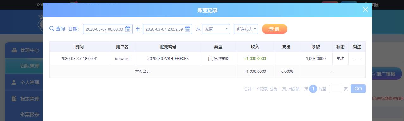Screen dimensions: 404x121
Task: Click the 管理中心 people icon
Action: (14, 50)
